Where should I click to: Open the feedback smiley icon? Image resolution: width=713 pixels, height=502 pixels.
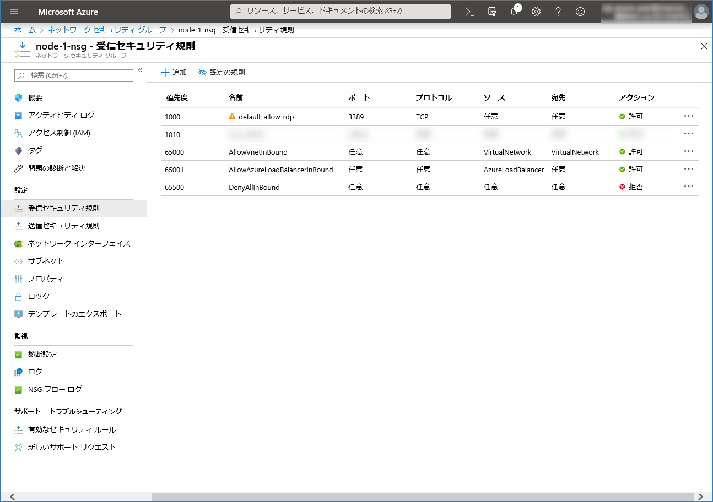click(580, 12)
